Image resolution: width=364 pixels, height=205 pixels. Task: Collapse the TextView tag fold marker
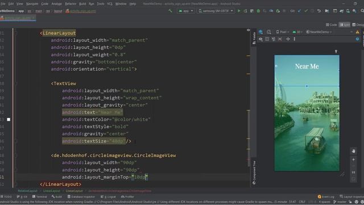[x=16, y=84]
